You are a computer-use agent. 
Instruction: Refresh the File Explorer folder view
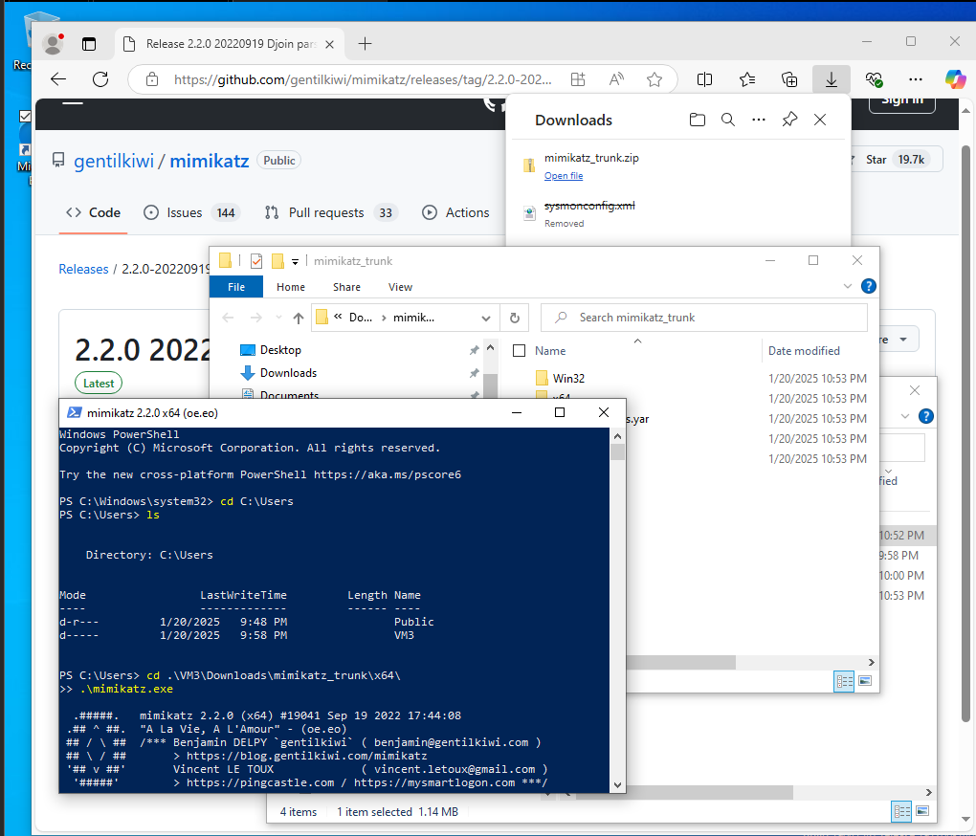point(515,318)
